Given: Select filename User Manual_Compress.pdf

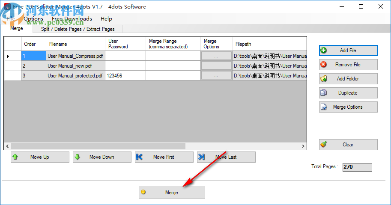Looking at the screenshot, I should click(x=75, y=56).
